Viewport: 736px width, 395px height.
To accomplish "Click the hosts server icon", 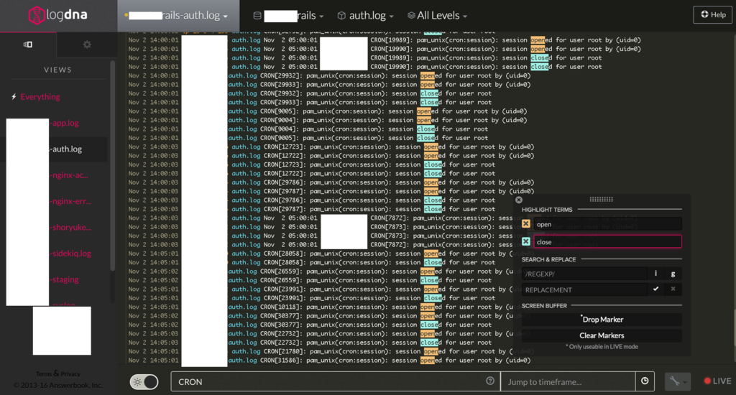I will [257, 16].
